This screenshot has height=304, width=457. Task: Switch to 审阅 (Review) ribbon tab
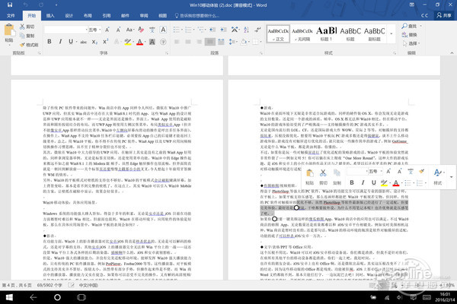pos(144,15)
